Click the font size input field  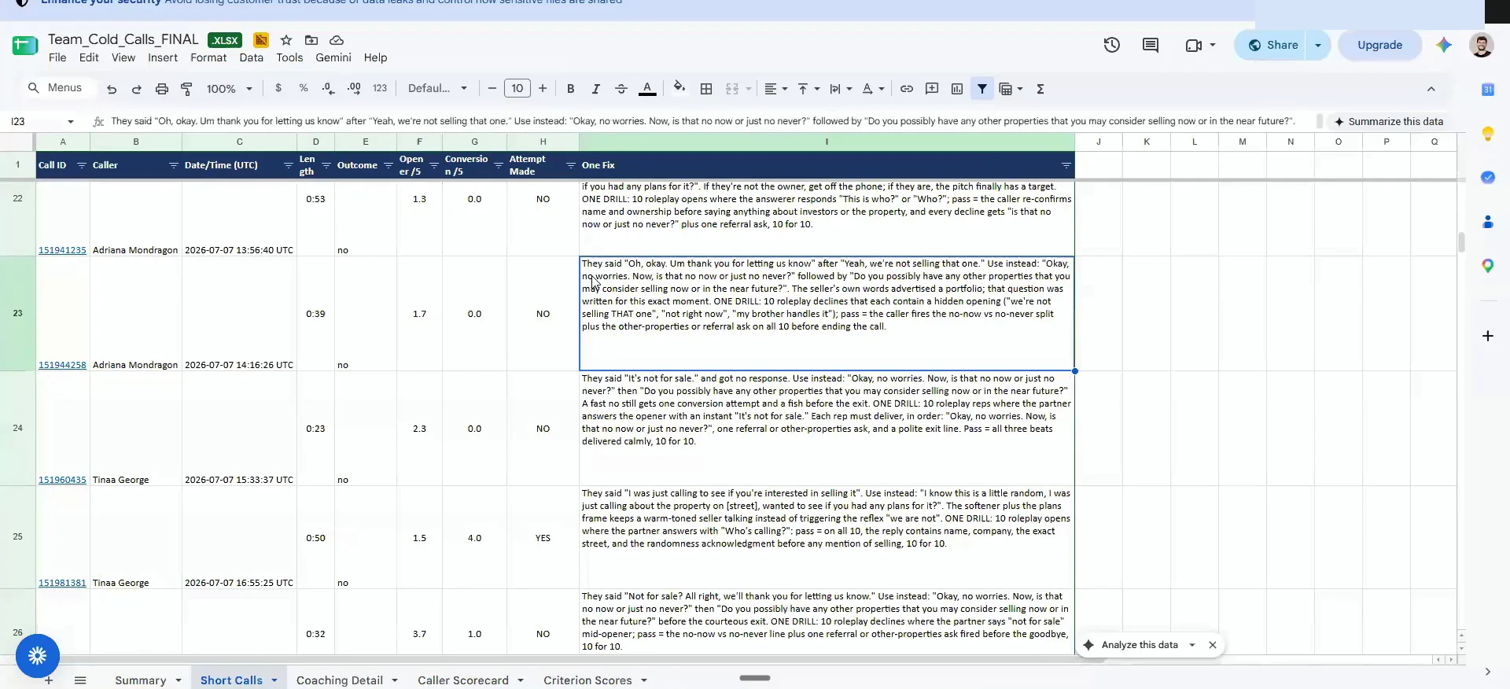517,89
